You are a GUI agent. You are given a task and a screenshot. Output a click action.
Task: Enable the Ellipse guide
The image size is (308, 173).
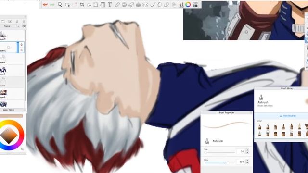(x=124, y=5)
